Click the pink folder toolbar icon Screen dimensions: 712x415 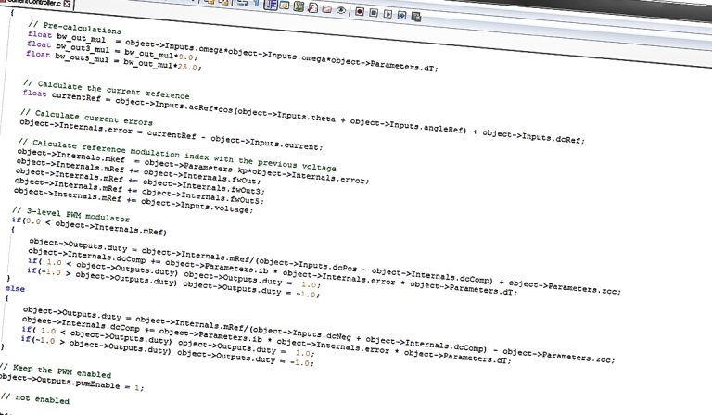click(326, 9)
